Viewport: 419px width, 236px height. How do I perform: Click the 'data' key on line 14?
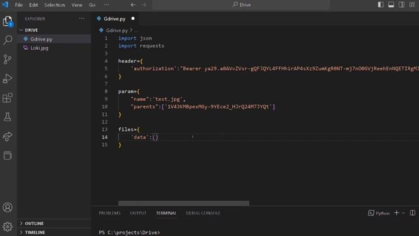click(x=139, y=137)
